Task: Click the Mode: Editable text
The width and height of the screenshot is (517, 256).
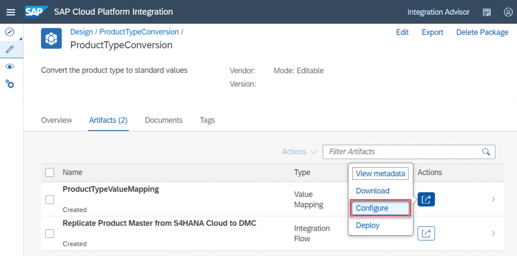Action: click(298, 71)
